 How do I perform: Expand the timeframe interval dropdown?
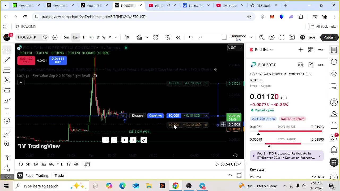point(116,37)
